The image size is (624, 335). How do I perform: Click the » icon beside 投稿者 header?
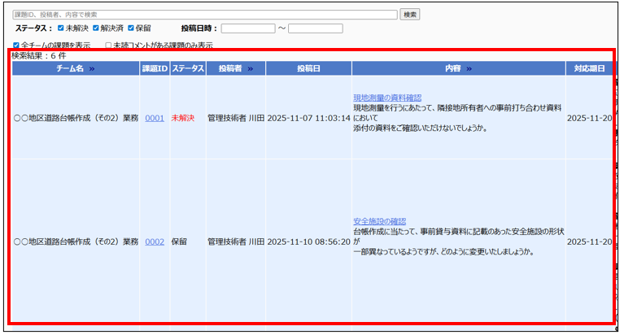point(251,69)
